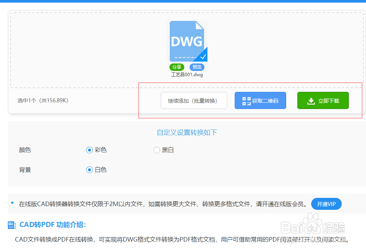Click the 工艺品001.dwg file name text
366x252 pixels.
[187, 74]
